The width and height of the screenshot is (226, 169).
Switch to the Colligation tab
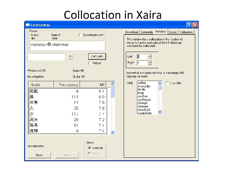pos(186,32)
